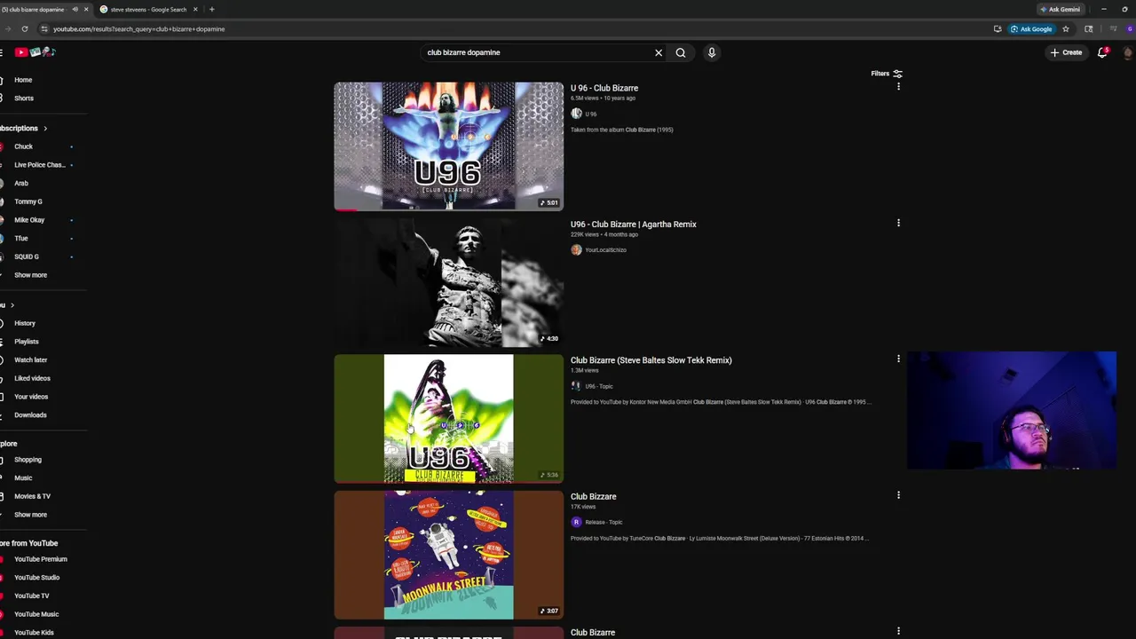This screenshot has height=639, width=1136.
Task: Open Liked videos
Action: click(32, 378)
